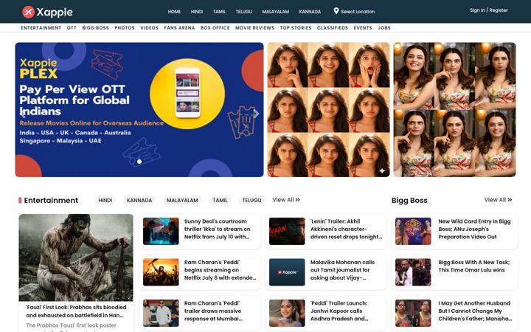531x332 pixels.
Task: Click 'Peddi' trailer Mumbai thumbnail
Action: tap(161, 313)
